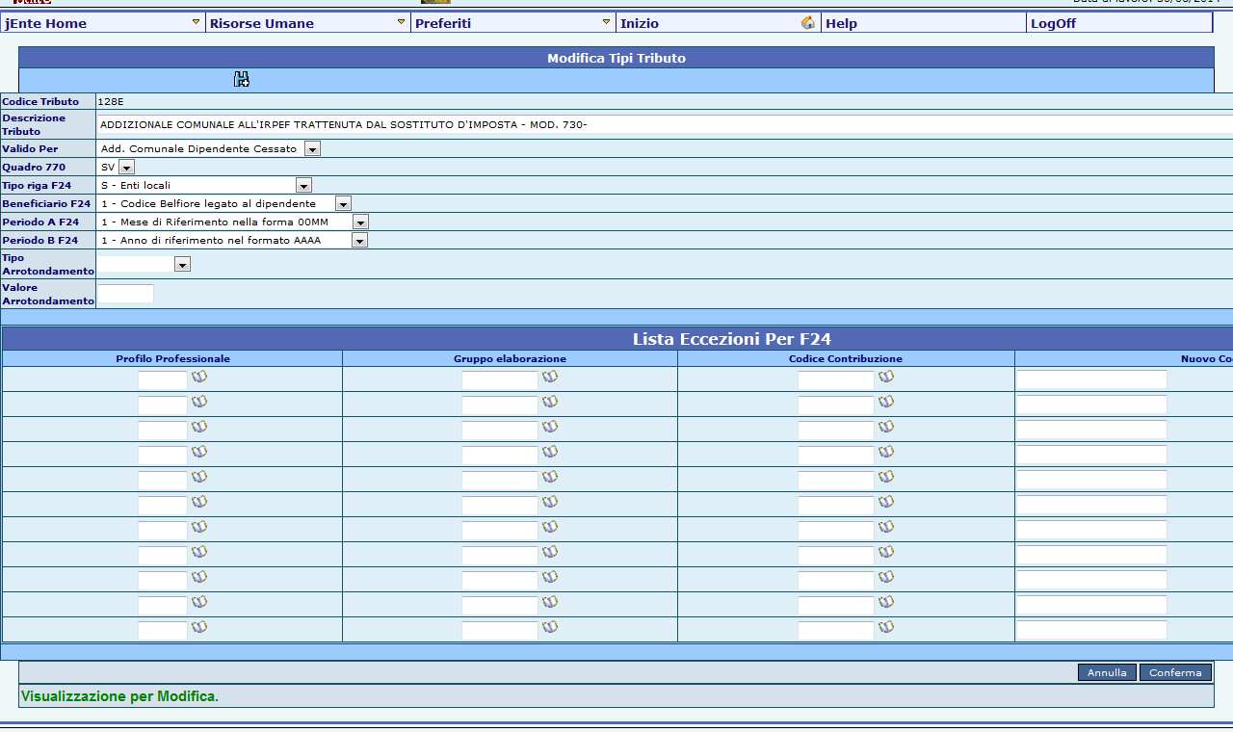The height and width of the screenshot is (732, 1233).
Task: Open lookup book icon in first Profilo Professionale row
Action: (199, 378)
